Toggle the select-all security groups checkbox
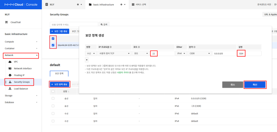Viewport: 277px width, 132px height. pyautogui.click(x=53, y=39)
